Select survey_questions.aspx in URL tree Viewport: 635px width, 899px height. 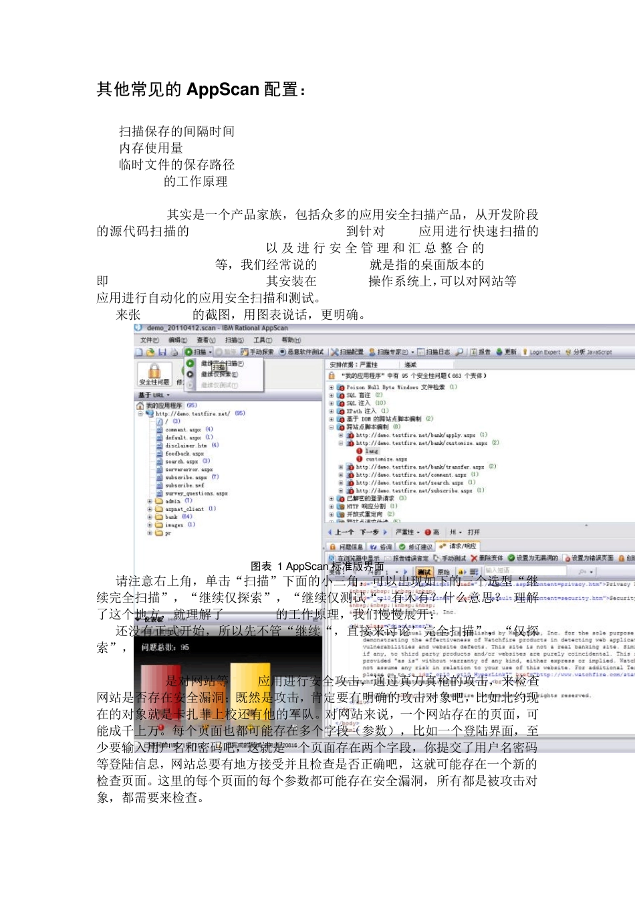click(191, 494)
